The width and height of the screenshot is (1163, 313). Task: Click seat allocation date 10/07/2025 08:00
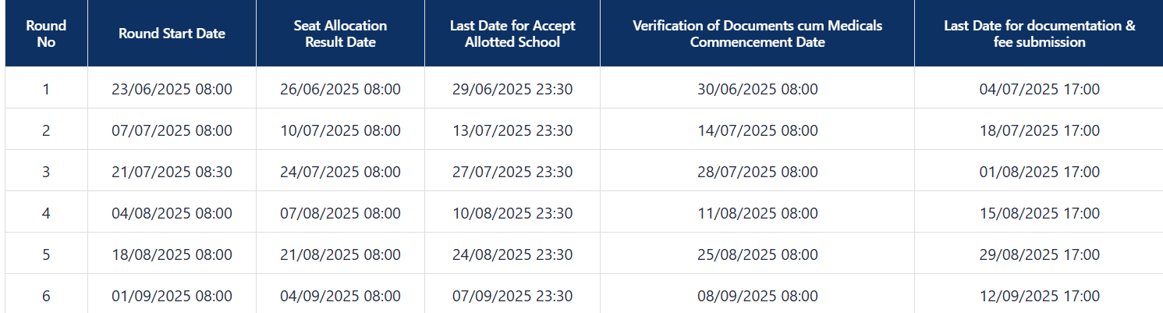click(340, 130)
